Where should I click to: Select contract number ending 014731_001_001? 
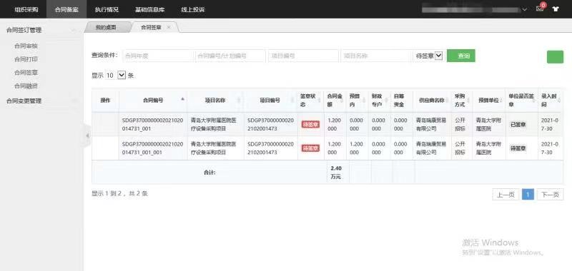(x=152, y=148)
